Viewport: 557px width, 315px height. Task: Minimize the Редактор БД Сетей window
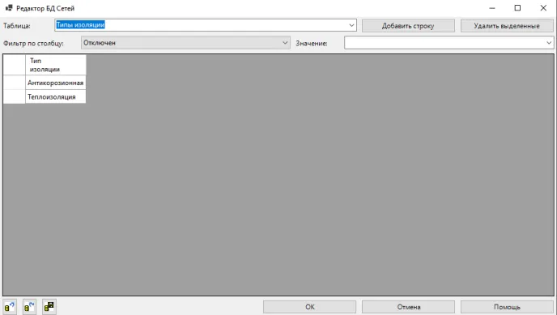pyautogui.click(x=492, y=8)
